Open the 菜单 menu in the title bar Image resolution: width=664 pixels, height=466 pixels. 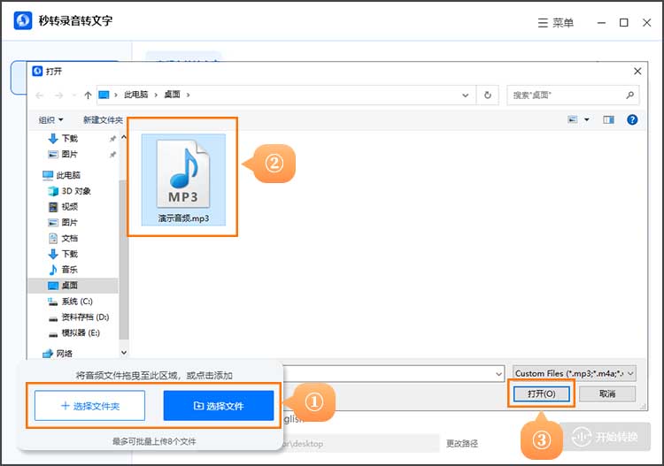tap(556, 22)
